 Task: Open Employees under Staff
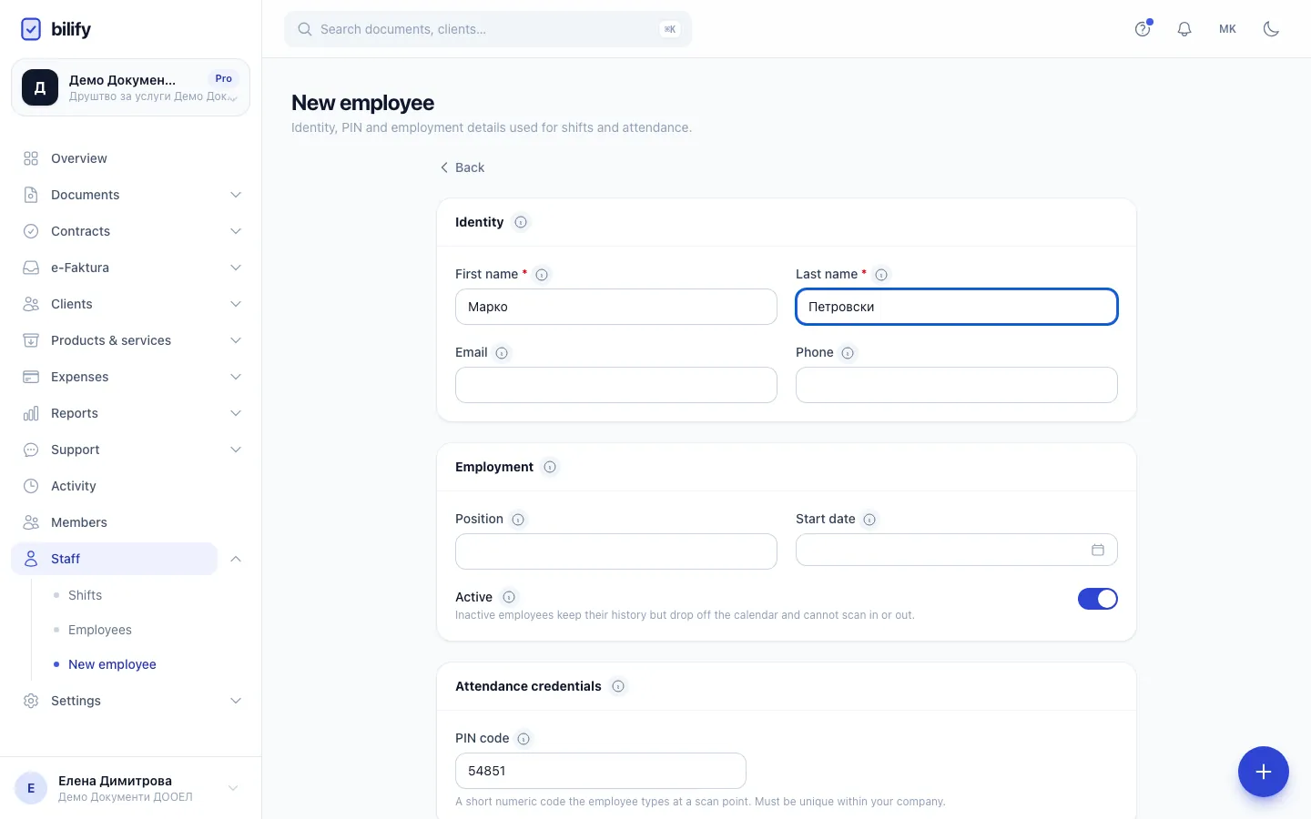point(100,630)
